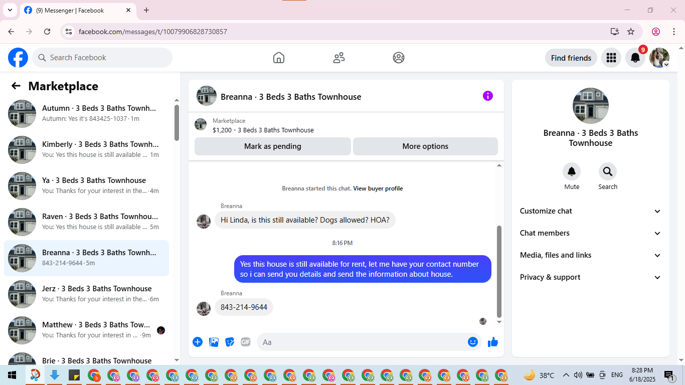Screen dimensions: 685x385
Task: Open conversation information purple icon
Action: [488, 96]
